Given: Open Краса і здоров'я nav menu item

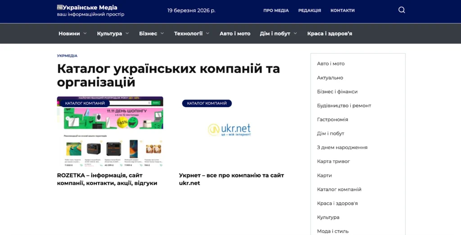Looking at the screenshot, I should click(330, 33).
